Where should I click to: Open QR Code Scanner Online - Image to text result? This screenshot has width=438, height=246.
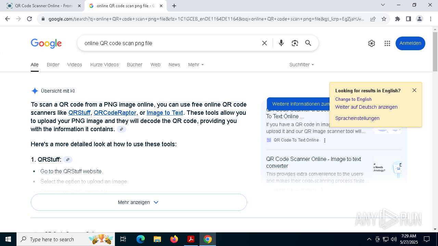314,162
